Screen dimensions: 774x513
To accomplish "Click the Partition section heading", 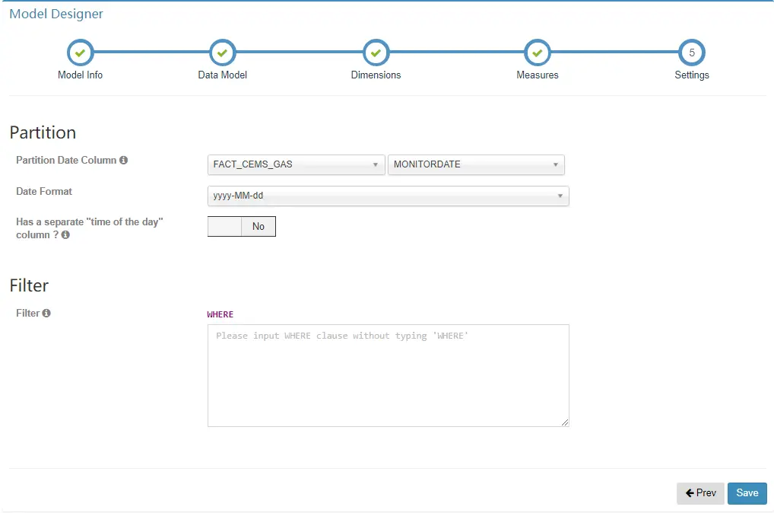I will (43, 132).
